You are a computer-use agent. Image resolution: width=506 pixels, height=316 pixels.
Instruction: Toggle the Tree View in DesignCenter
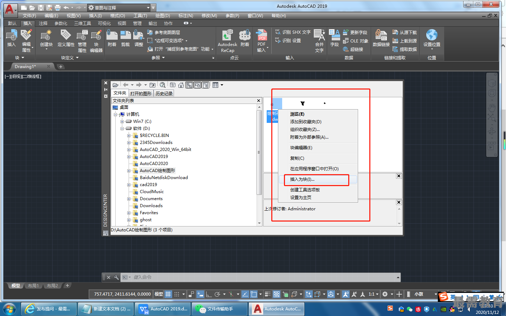189,85
